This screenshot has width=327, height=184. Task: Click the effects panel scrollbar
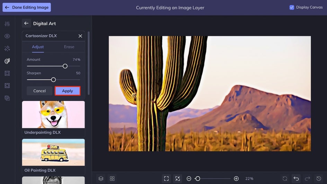(x=89, y=63)
